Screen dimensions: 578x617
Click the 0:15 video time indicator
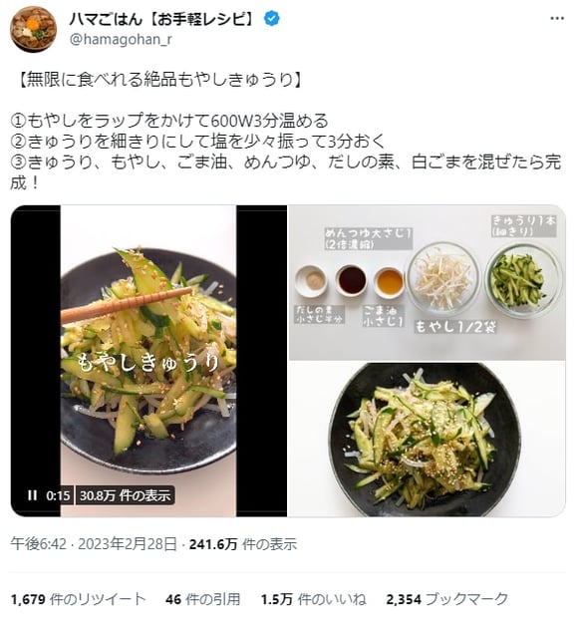tap(58, 495)
